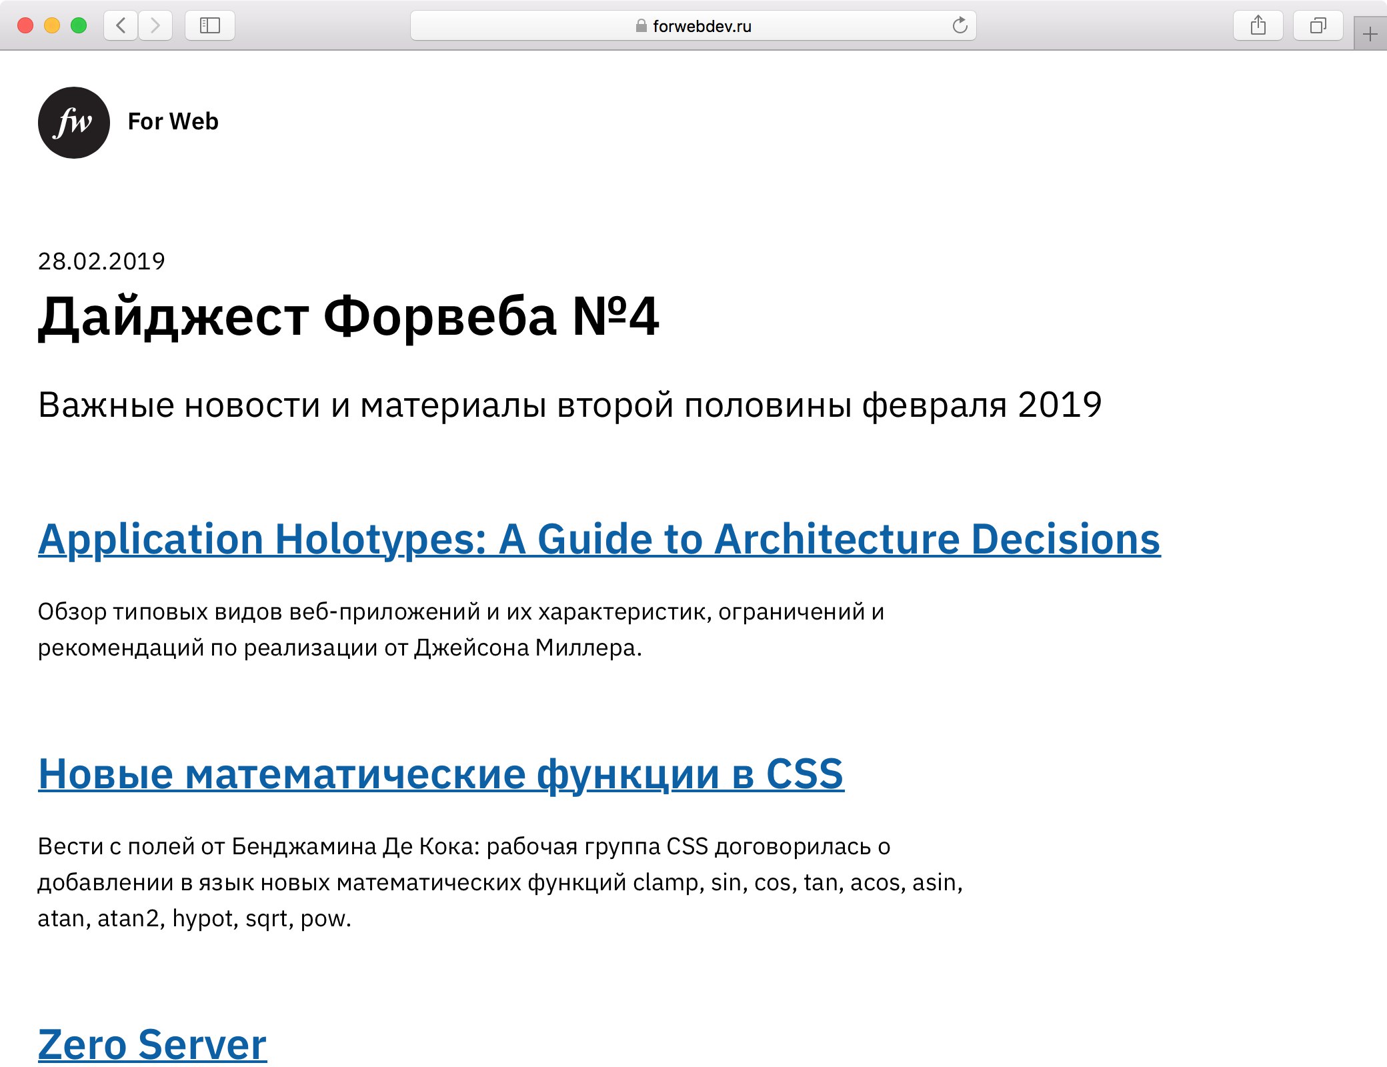
Task: Add a new tab with plus button
Action: coord(1370,34)
